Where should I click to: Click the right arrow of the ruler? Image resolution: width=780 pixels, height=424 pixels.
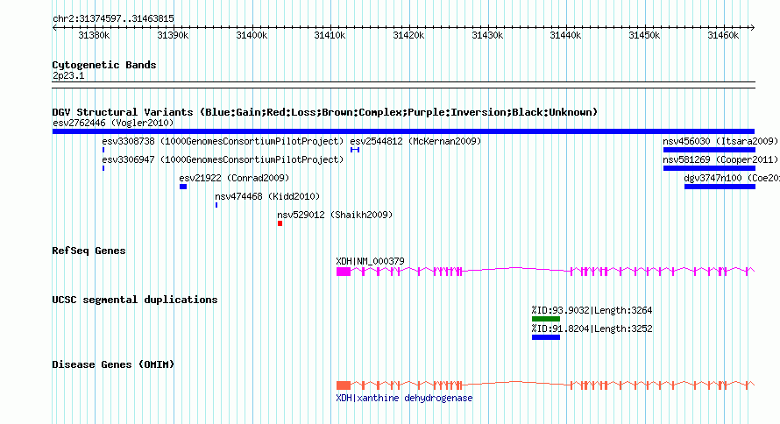coord(753,28)
